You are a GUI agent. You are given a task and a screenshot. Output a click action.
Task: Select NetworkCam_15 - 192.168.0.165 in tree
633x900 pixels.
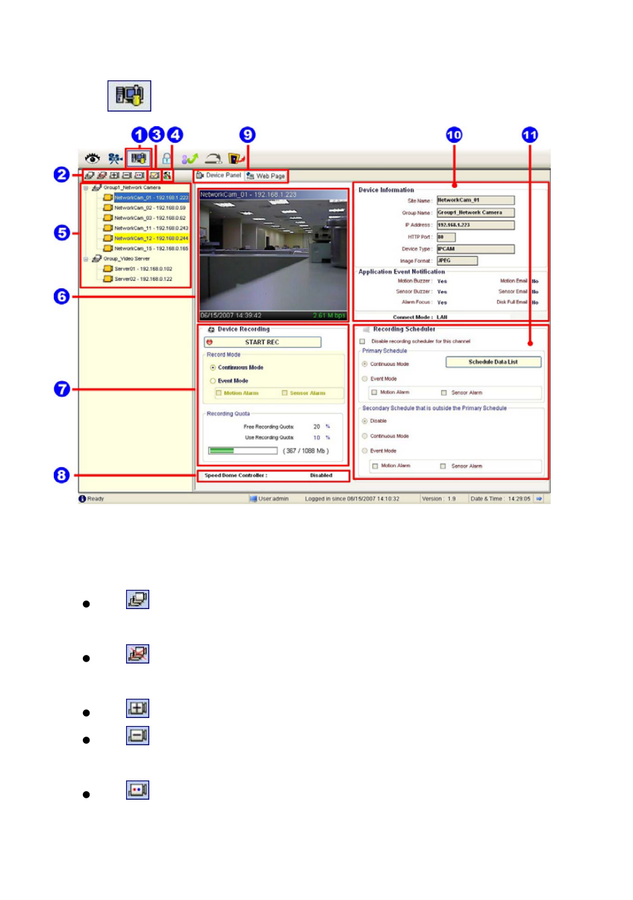pyautogui.click(x=151, y=248)
